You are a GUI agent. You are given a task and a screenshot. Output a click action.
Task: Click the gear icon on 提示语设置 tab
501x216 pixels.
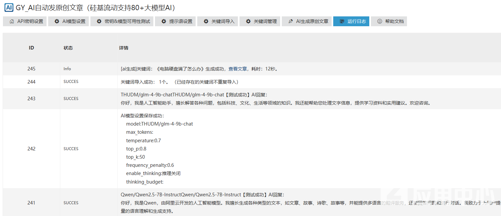(164, 22)
